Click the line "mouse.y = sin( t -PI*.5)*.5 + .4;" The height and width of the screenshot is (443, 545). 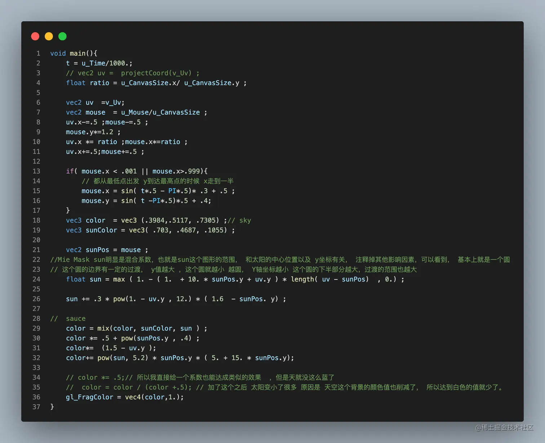point(146,200)
